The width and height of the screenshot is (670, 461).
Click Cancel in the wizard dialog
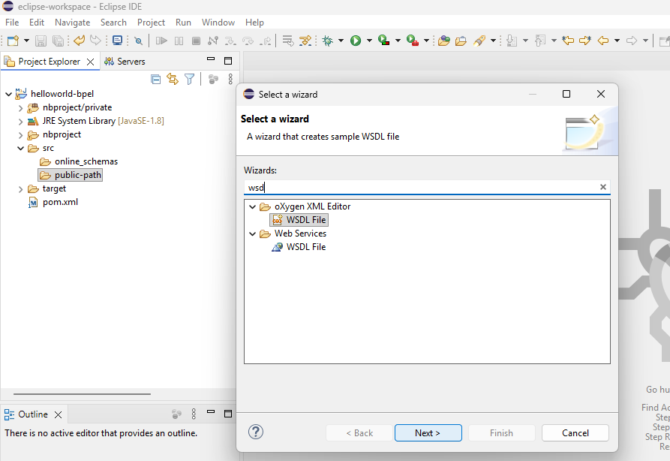point(575,432)
